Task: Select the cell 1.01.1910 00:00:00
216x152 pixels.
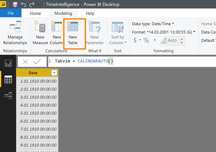Action: coord(37,81)
